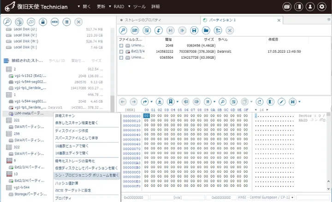This screenshot has width=332, height=202.
Task: Click the message panel icon in title bar
Action: pyautogui.click(x=287, y=7)
